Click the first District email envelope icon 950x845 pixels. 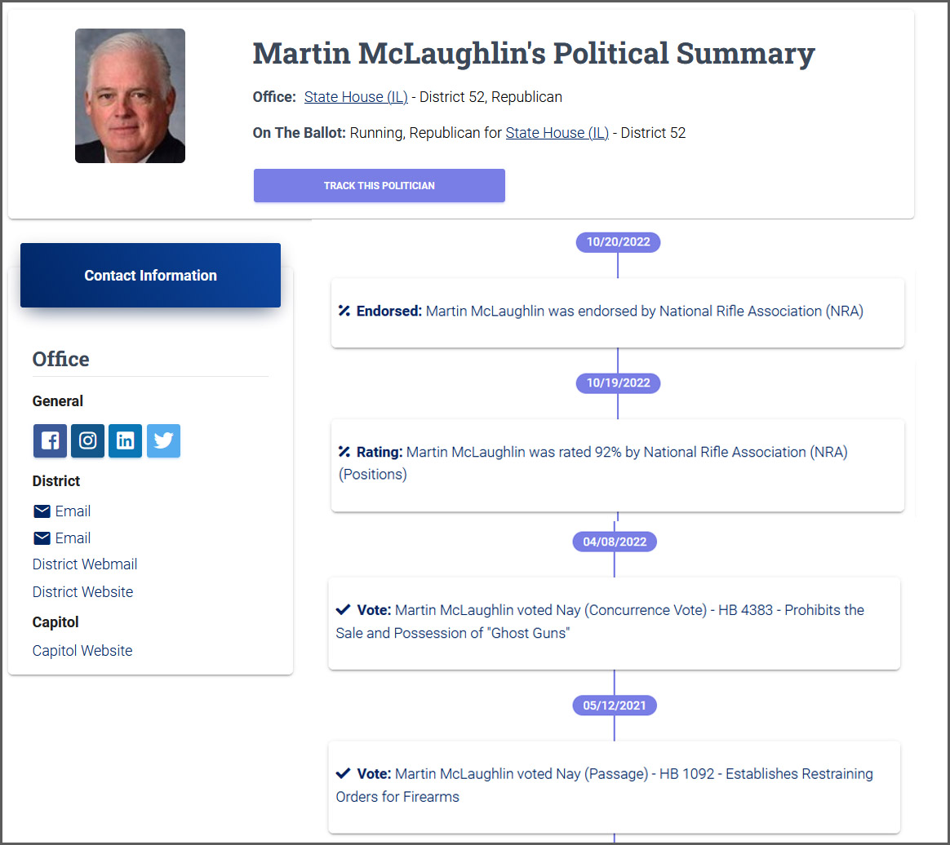click(42, 511)
